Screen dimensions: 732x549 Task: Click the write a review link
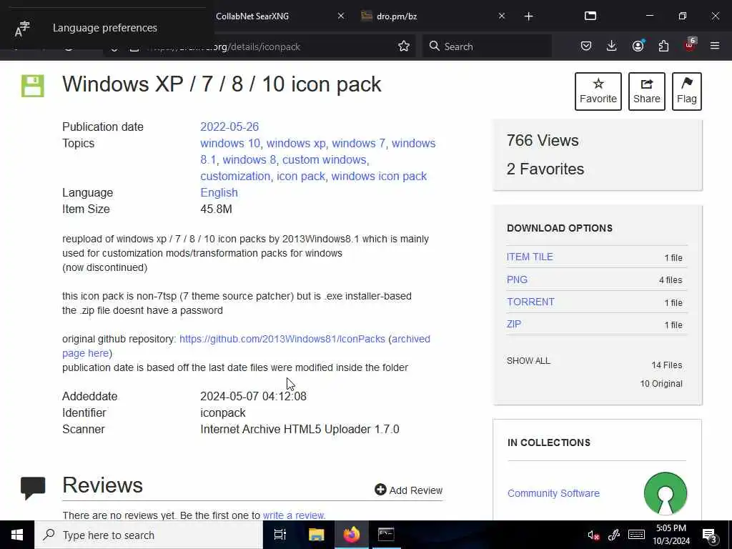294,515
